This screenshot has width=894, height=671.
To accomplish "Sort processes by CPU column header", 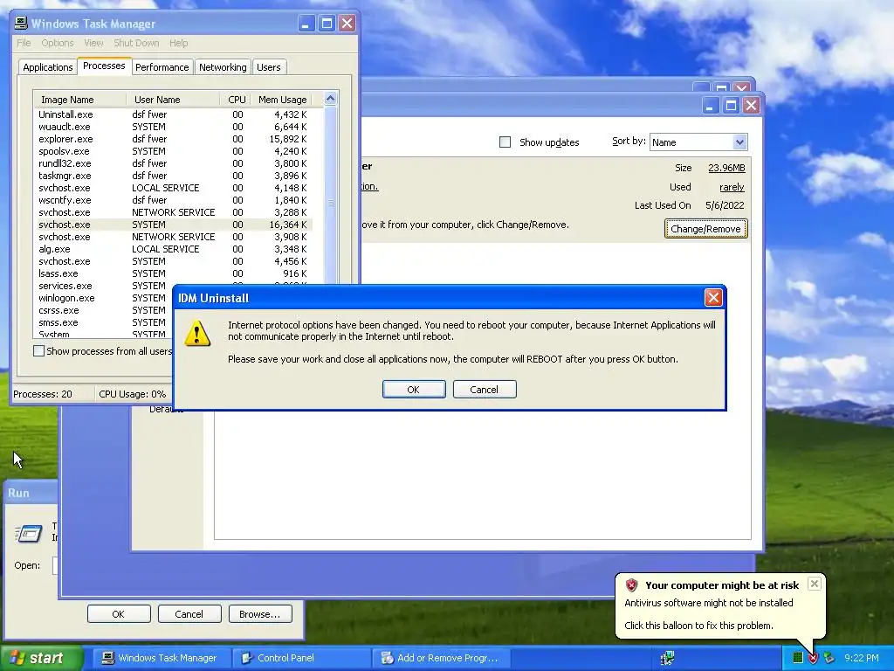I will (236, 100).
